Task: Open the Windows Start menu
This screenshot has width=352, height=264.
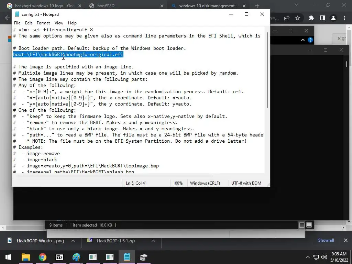Action: click(x=8, y=257)
